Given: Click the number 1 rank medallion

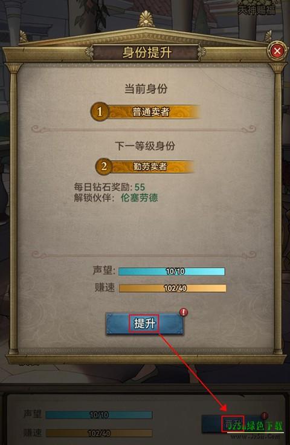Looking at the screenshot, I should tap(100, 111).
